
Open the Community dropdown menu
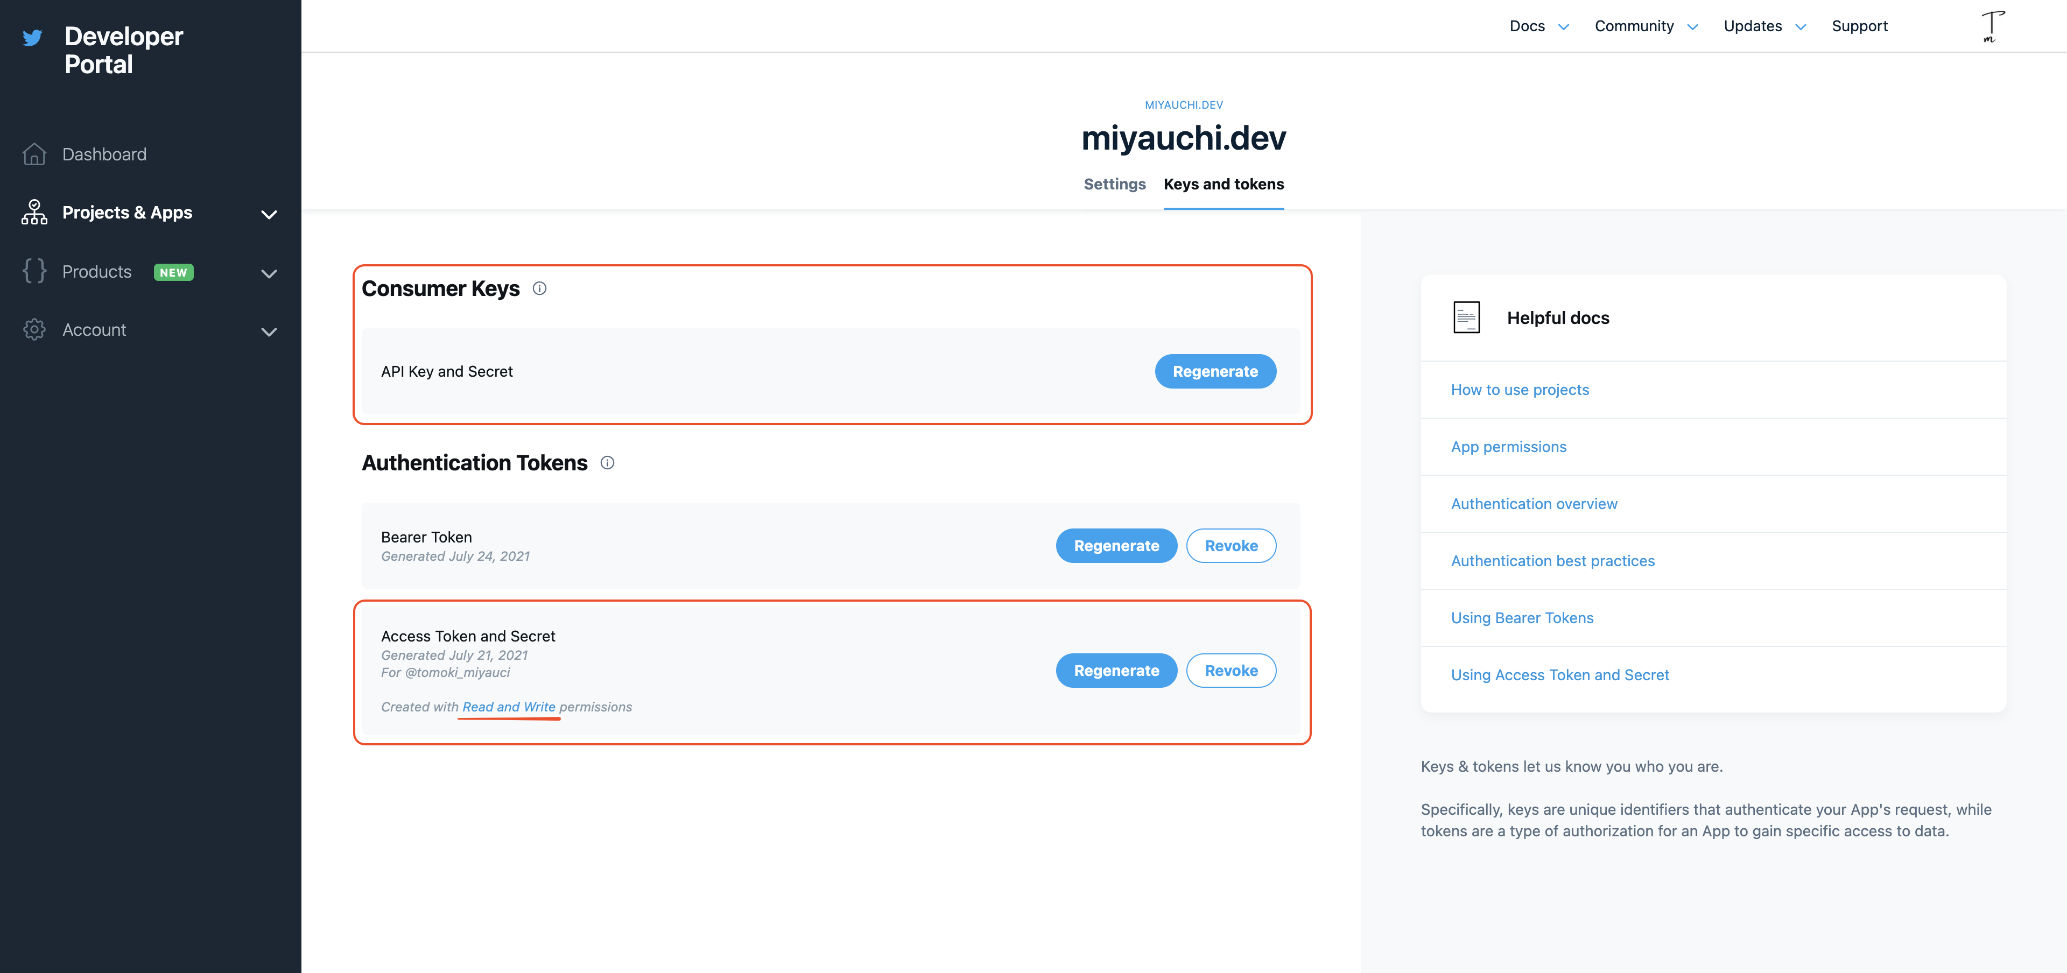[1645, 26]
